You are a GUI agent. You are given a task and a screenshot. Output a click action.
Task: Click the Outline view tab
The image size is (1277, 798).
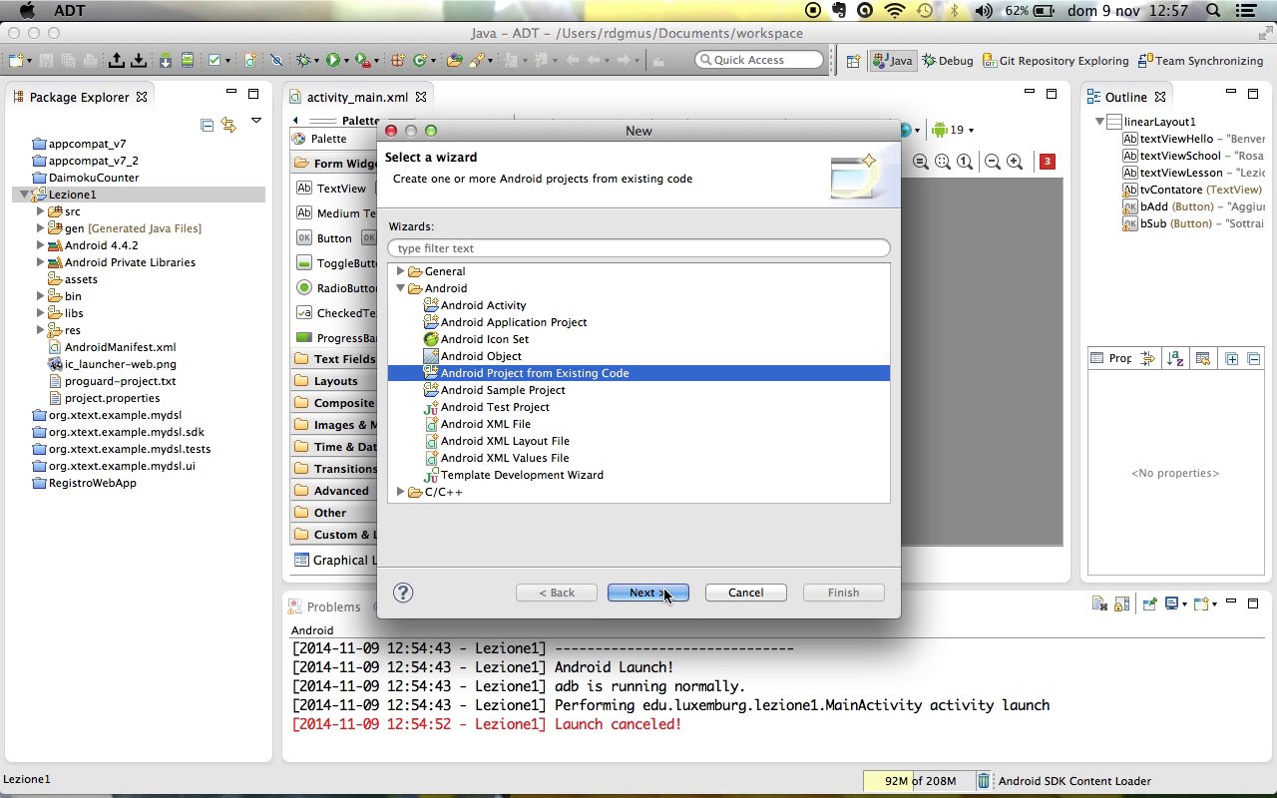(1125, 97)
